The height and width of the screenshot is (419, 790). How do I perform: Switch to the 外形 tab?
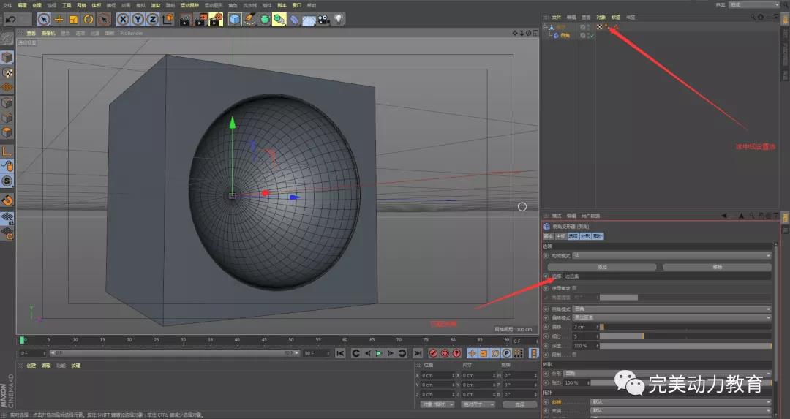(x=585, y=236)
